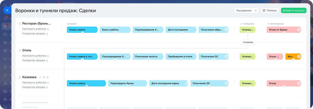This screenshot has width=313, height=109.
Task: Open Помощь help button
Action: (270, 10)
